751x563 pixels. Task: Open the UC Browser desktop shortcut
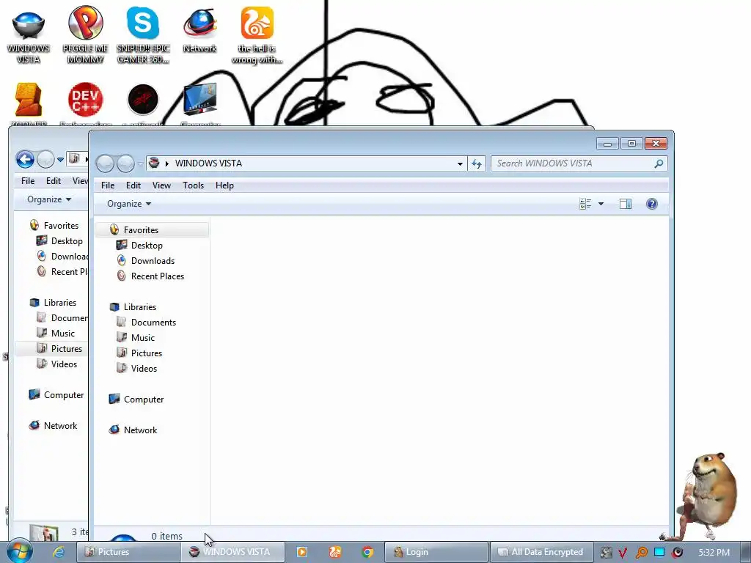pos(257,35)
